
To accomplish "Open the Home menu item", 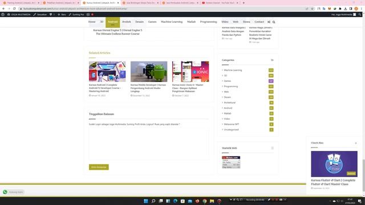I will click(x=92, y=22).
